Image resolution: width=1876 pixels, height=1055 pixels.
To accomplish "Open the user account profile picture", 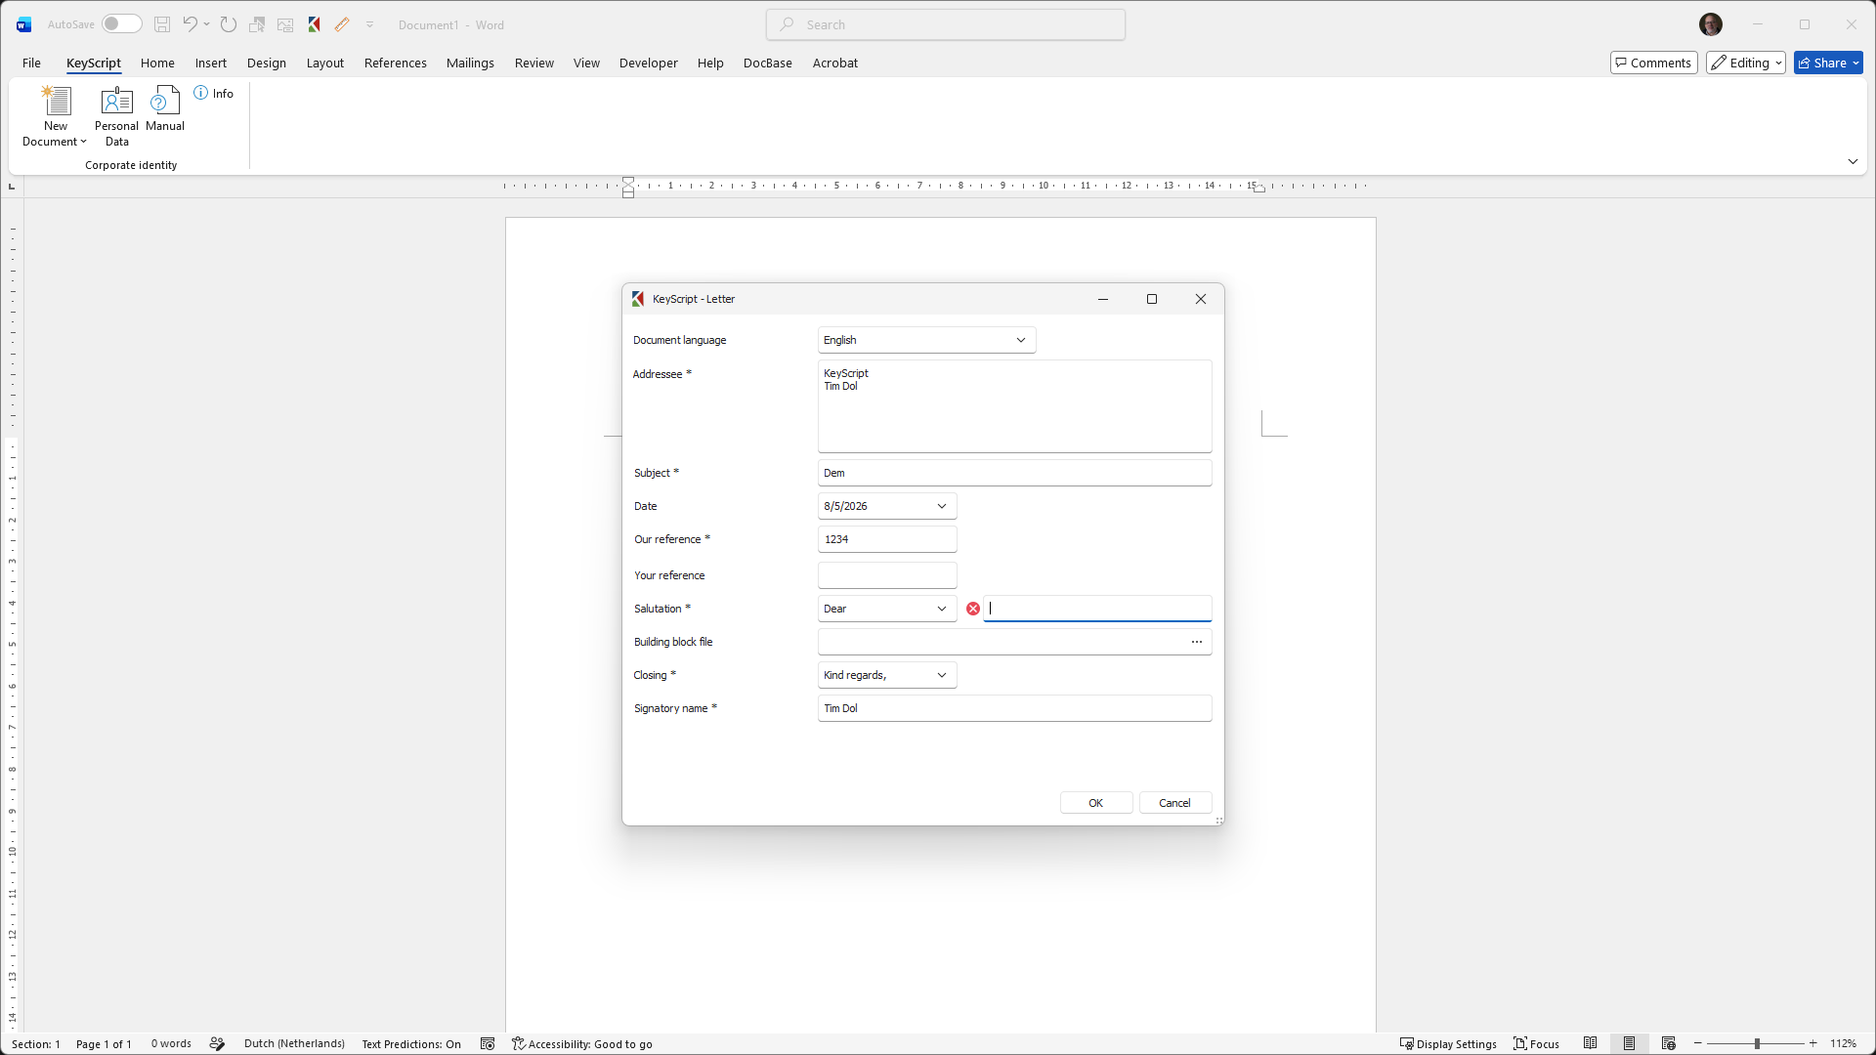I will tap(1711, 24).
